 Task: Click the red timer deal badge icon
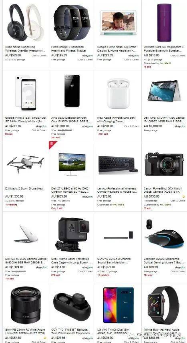coord(52,144)
